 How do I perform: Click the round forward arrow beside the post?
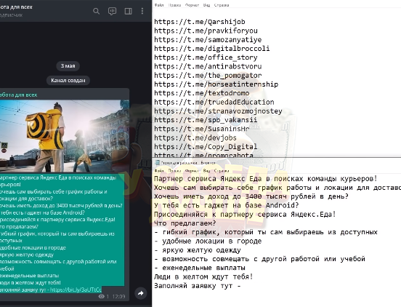[140, 293]
